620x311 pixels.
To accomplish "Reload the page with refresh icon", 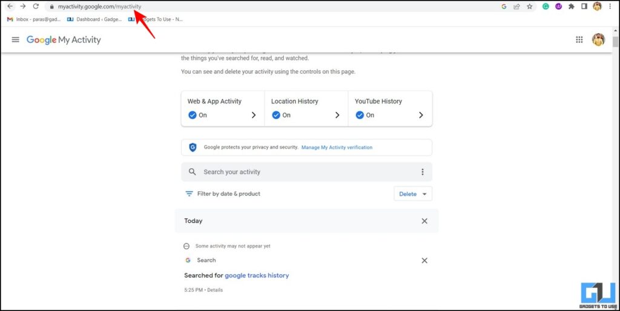I will pyautogui.click(x=36, y=6).
